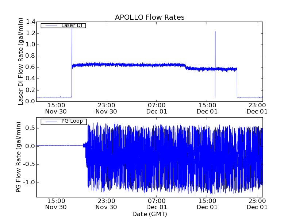Click "23:00 Dec 01" tick under PG Loop plot
Image resolution: width=292 pixels, height=219 pixels.
pyautogui.click(x=257, y=204)
